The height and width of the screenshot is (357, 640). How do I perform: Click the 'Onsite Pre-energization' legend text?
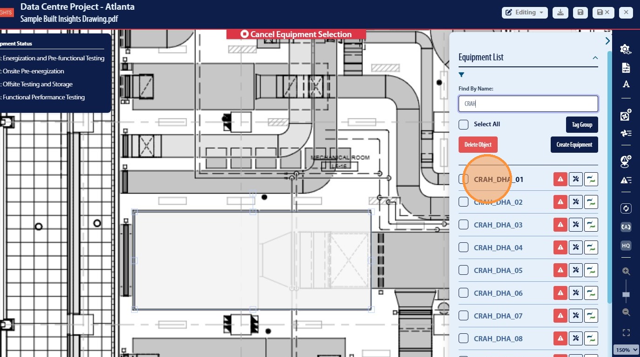coord(33,71)
